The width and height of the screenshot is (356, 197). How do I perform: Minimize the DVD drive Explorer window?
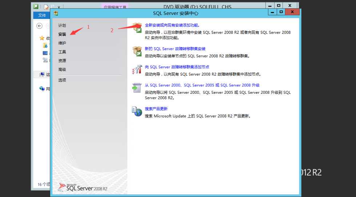270,6
